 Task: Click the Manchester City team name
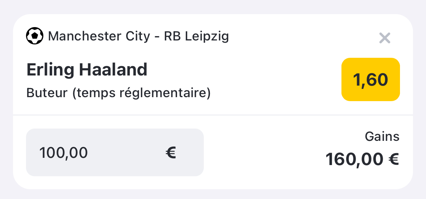(x=99, y=36)
